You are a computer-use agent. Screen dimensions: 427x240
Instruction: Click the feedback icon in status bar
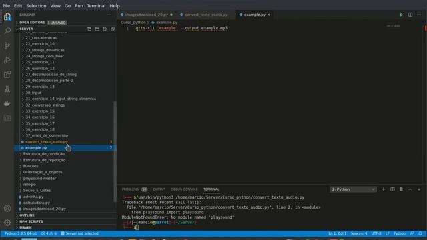[x=412, y=233]
